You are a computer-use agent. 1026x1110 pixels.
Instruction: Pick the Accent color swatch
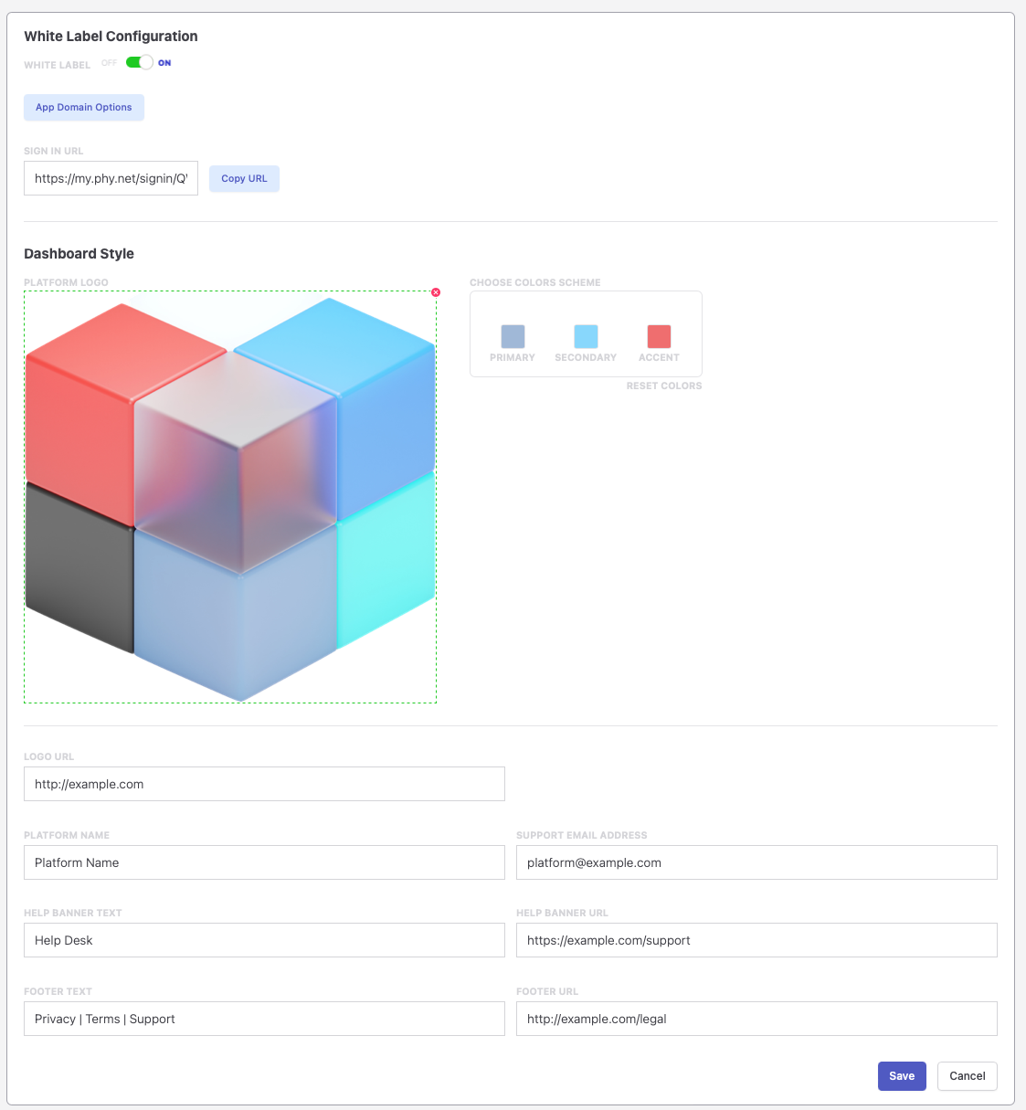tap(659, 336)
